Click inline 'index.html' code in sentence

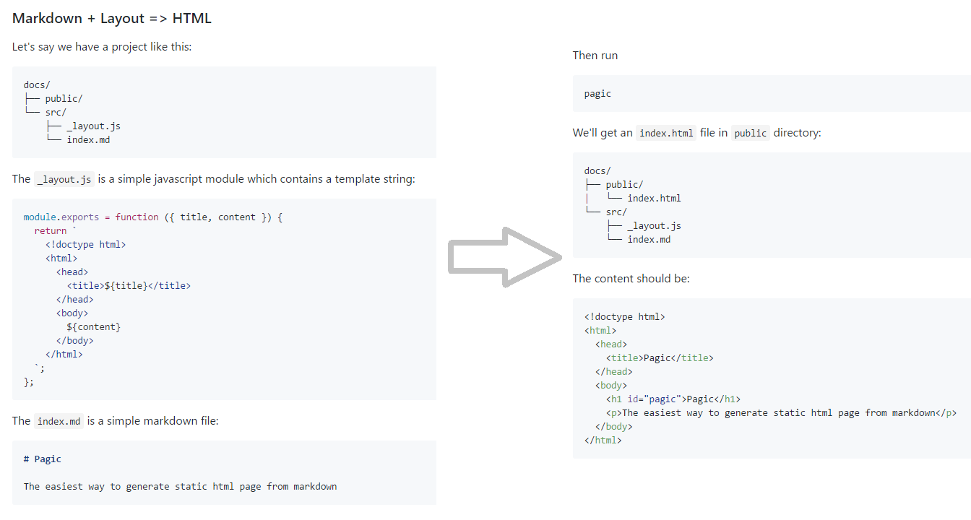(x=665, y=134)
